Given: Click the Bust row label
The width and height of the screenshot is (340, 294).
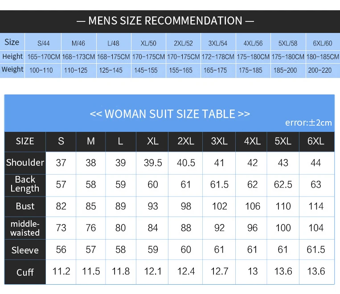Looking at the screenshot, I should click(25, 206).
